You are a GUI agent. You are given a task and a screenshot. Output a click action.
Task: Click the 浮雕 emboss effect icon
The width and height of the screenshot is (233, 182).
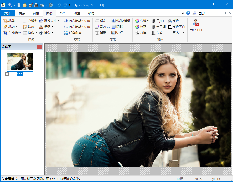100,33
